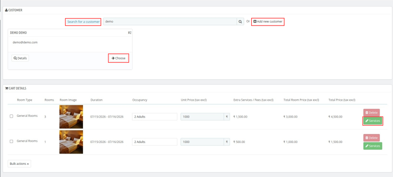Image resolution: width=393 pixels, height=177 pixels.
Task: Open the second row 2 Adults occupancy selector
Action: click(155, 142)
